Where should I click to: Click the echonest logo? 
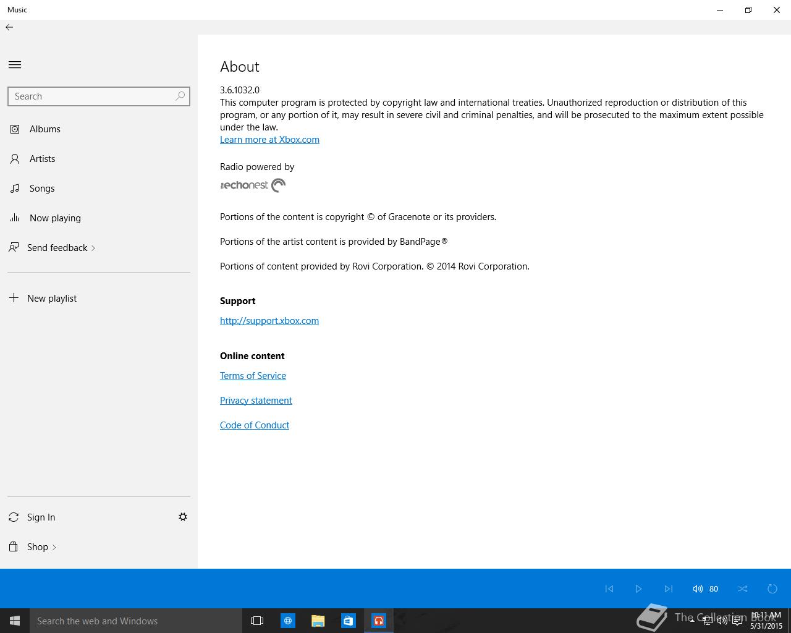[253, 185]
